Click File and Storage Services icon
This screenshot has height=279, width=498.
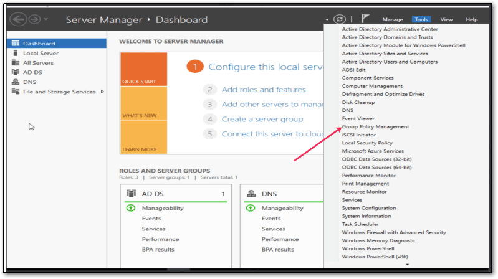(15, 92)
